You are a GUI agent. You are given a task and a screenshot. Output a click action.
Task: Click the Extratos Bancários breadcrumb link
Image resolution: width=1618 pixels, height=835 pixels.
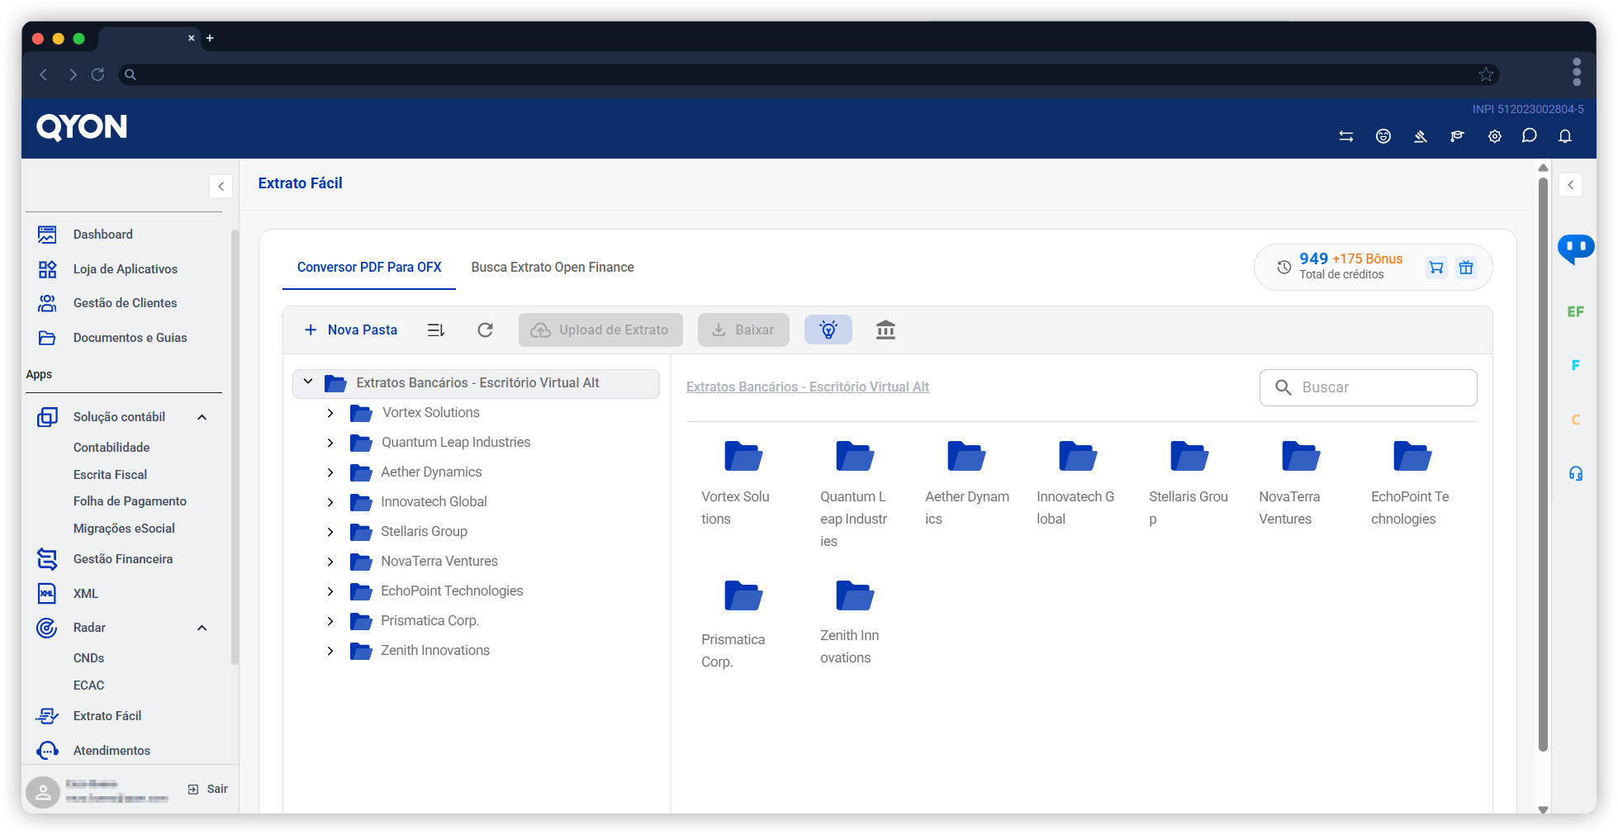[x=807, y=387]
